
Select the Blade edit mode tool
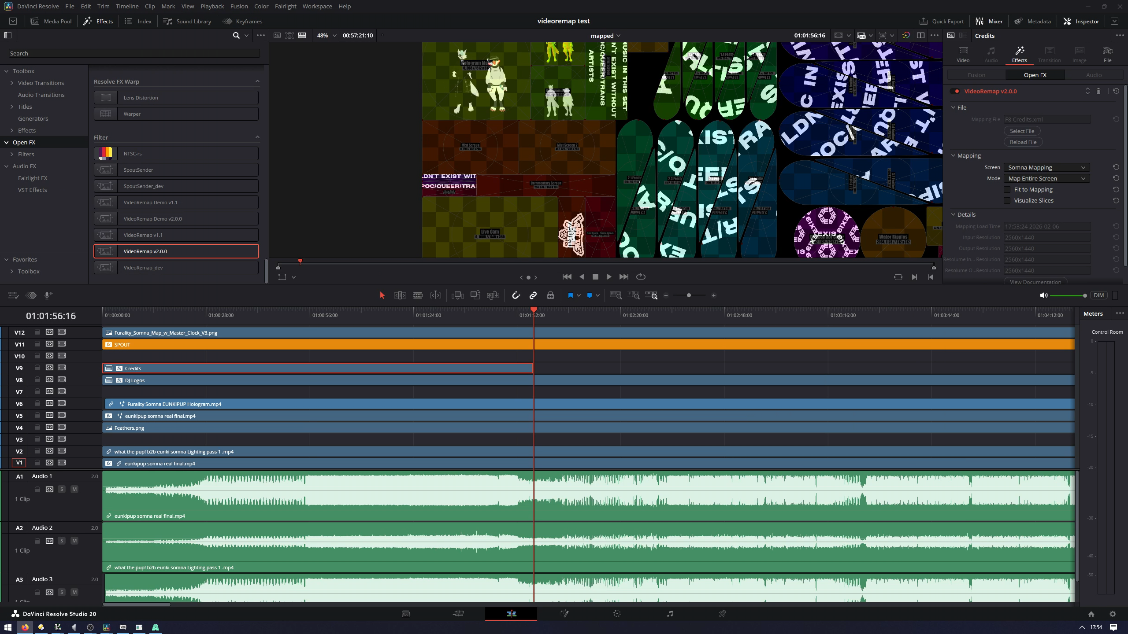click(417, 295)
